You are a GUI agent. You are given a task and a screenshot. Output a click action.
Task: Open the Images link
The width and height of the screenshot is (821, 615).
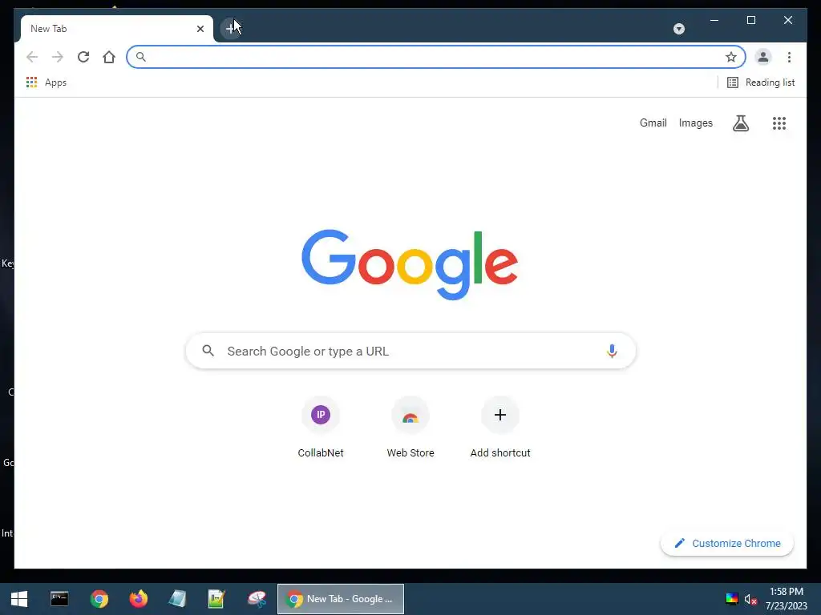click(695, 123)
